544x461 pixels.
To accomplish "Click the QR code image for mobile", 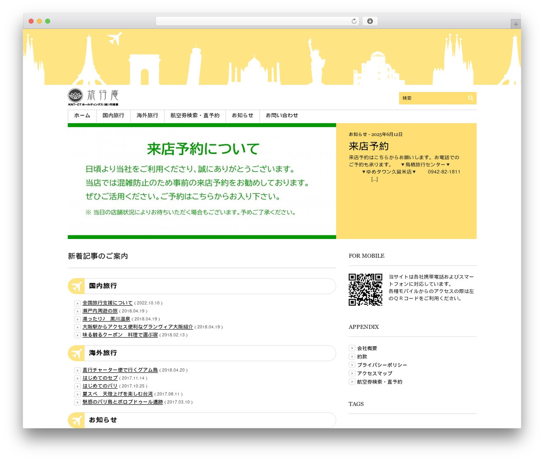I will coord(365,290).
